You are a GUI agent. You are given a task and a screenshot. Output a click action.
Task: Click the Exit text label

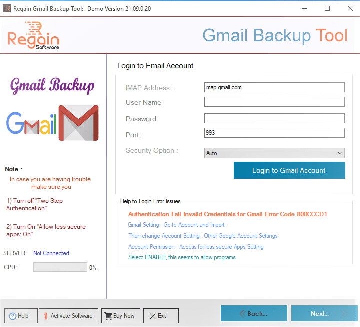162,316
